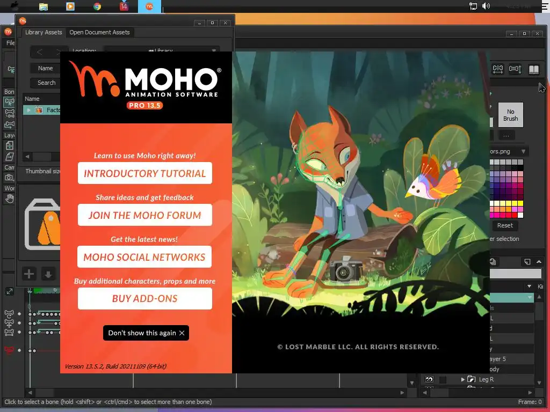
Task: Click the volume speaker icon in system tray
Action: [486, 6]
